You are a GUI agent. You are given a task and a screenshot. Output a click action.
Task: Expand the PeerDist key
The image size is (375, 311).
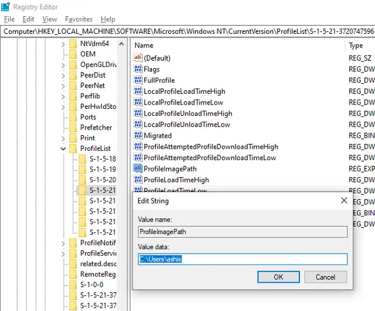click(x=63, y=76)
